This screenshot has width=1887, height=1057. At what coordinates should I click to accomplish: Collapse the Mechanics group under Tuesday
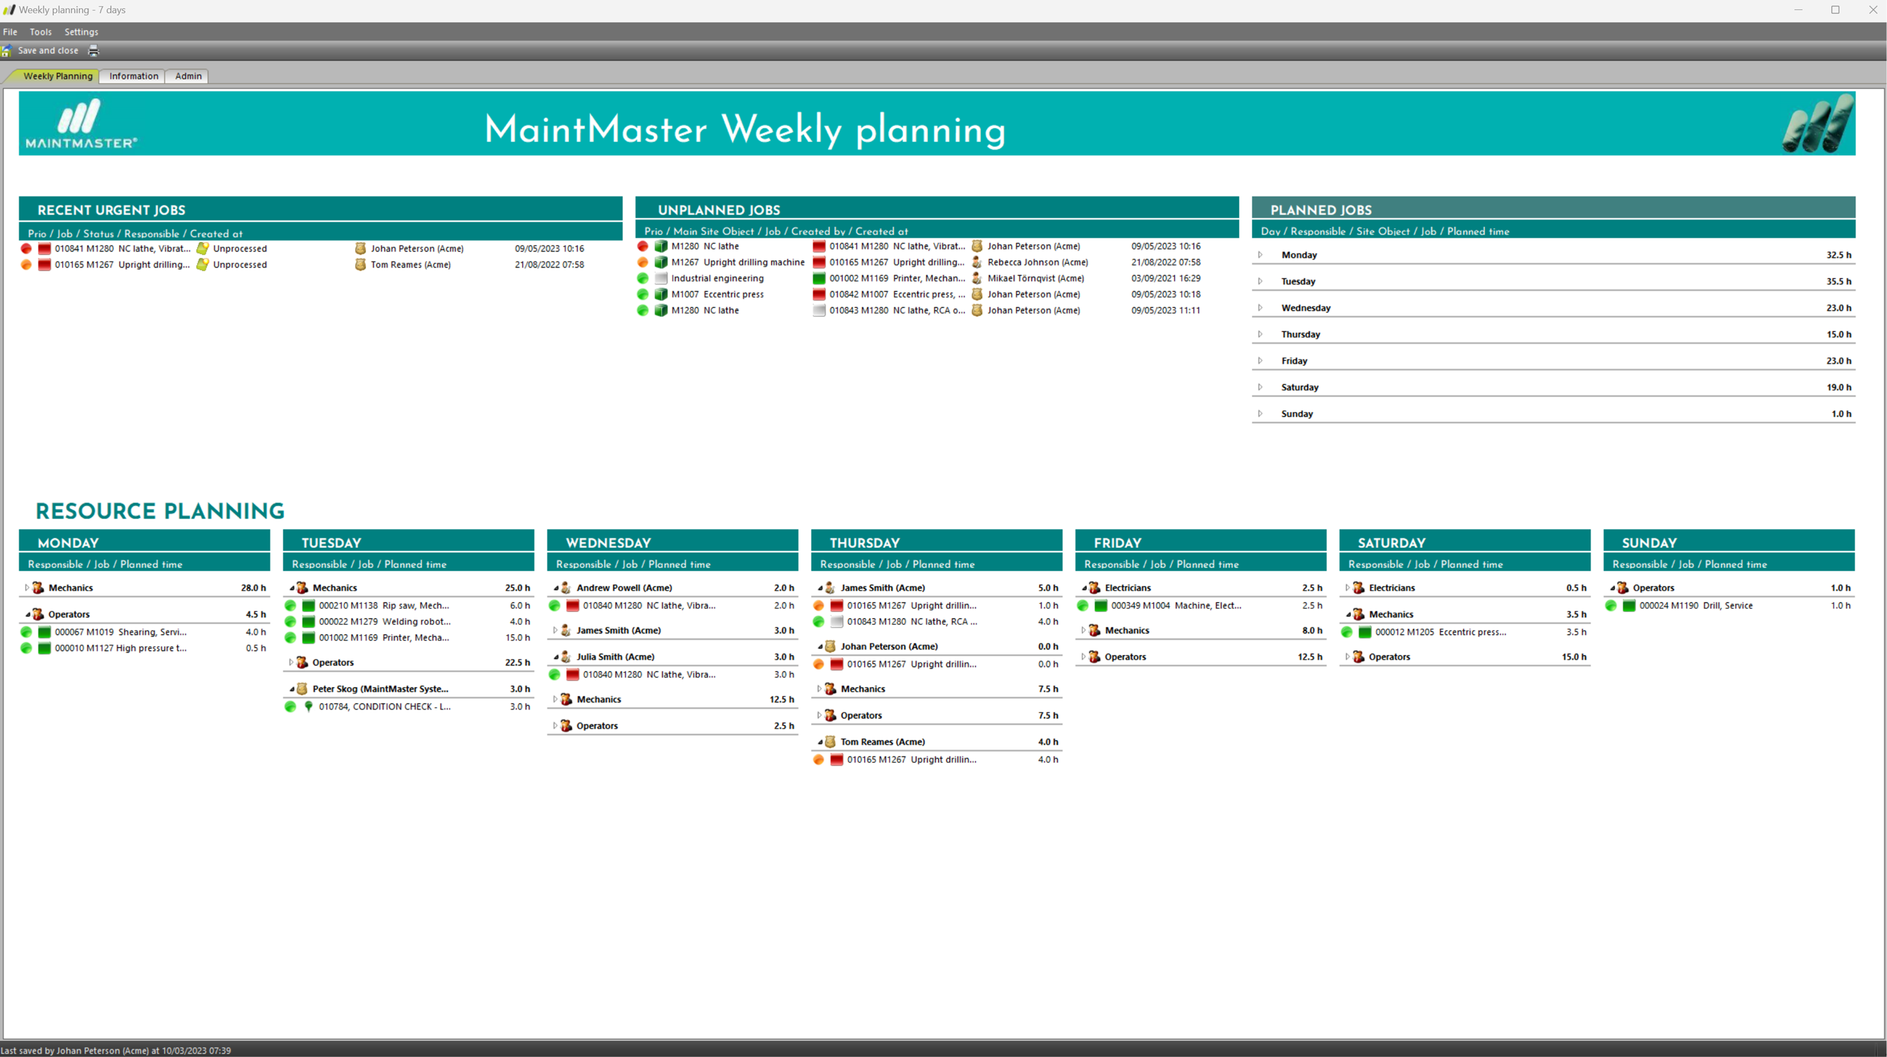pyautogui.click(x=292, y=588)
